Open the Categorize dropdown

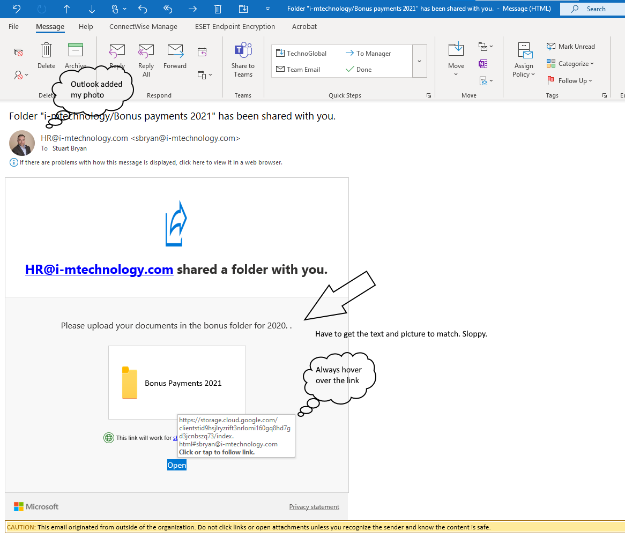click(570, 63)
